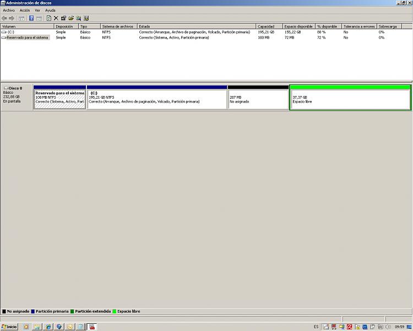Sort by Sistema de archivos column header
413x331 pixels.
point(119,26)
